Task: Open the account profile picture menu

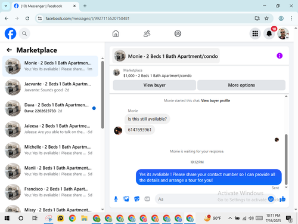Action: click(283, 33)
